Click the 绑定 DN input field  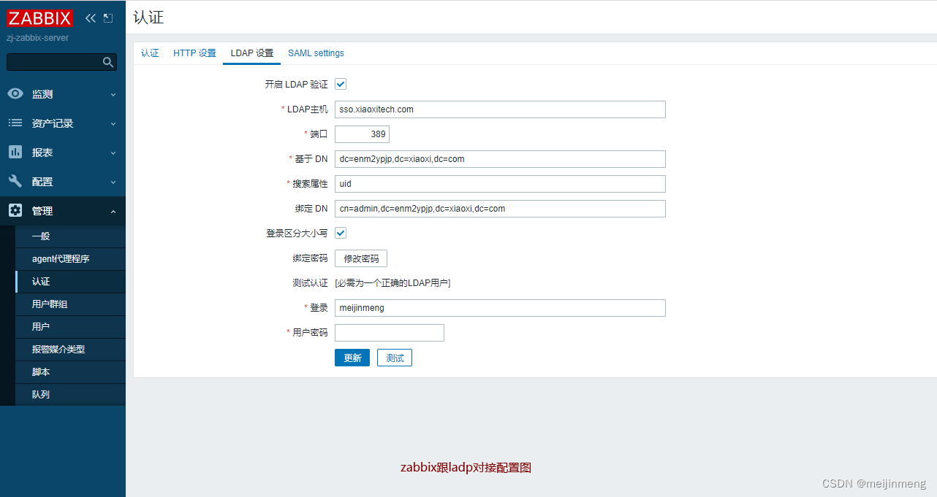tap(500, 209)
